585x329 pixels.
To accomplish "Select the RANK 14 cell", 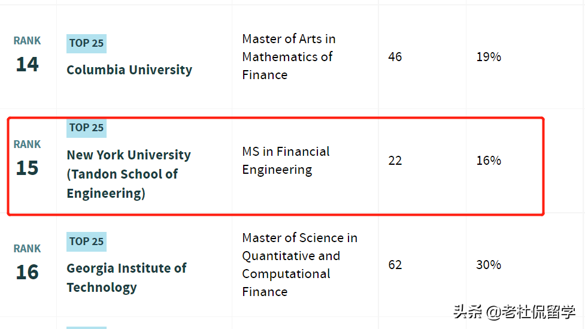I will click(28, 55).
